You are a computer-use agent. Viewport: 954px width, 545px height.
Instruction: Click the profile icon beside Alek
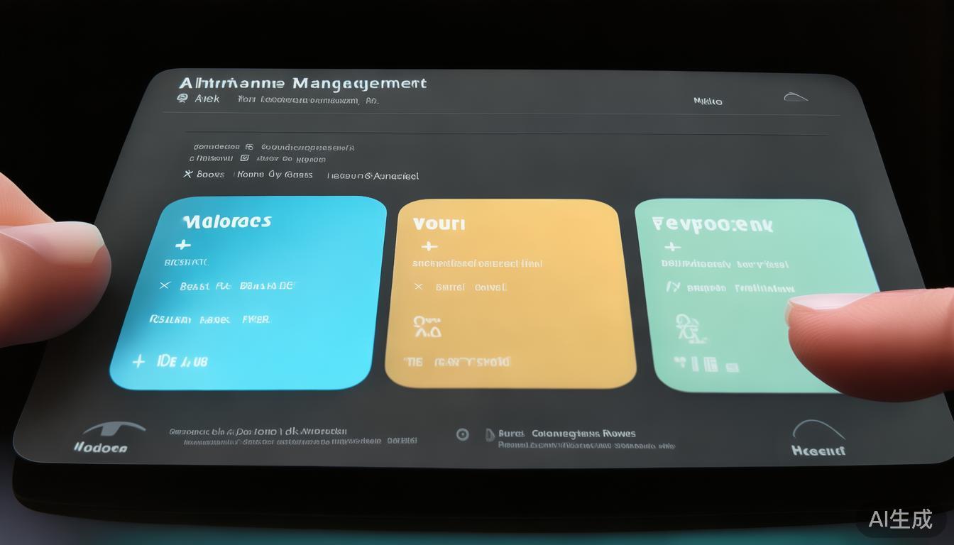pyautogui.click(x=182, y=99)
